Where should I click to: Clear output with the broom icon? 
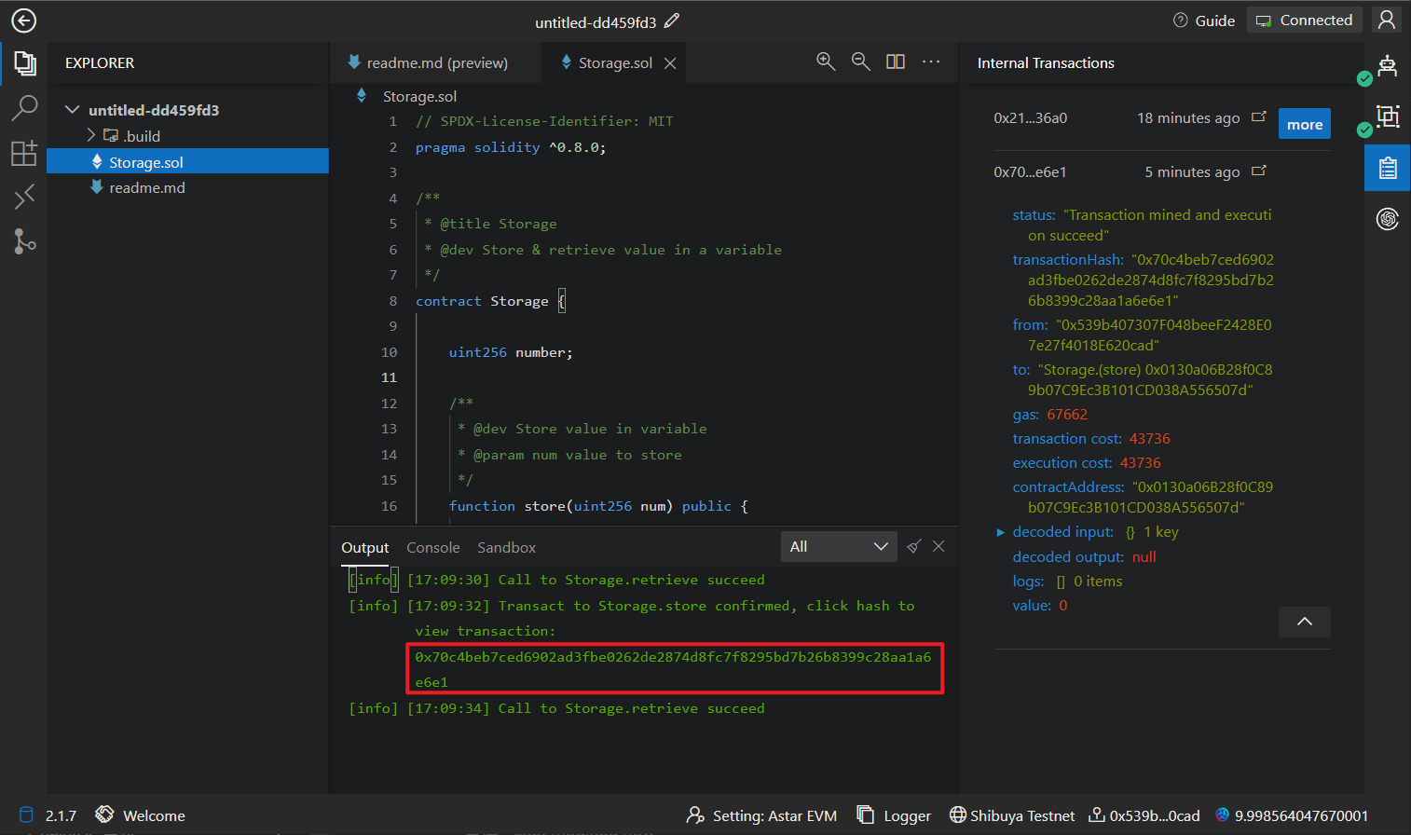click(914, 546)
